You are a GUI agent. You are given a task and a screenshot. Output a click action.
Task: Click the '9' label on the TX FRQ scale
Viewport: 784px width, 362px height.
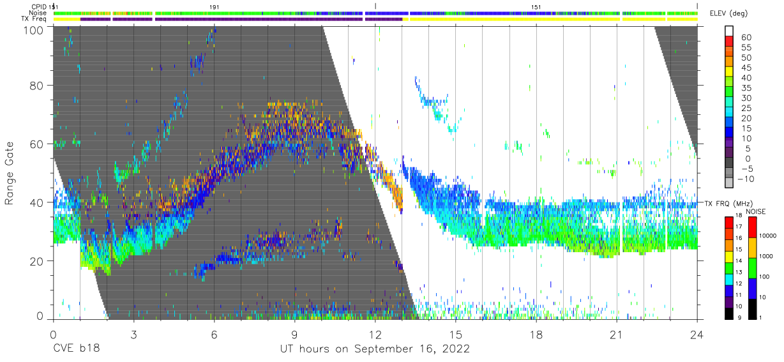coord(740,317)
